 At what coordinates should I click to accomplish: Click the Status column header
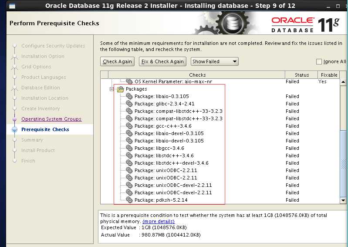[x=302, y=75]
